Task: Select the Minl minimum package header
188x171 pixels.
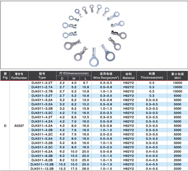Action: point(177,76)
